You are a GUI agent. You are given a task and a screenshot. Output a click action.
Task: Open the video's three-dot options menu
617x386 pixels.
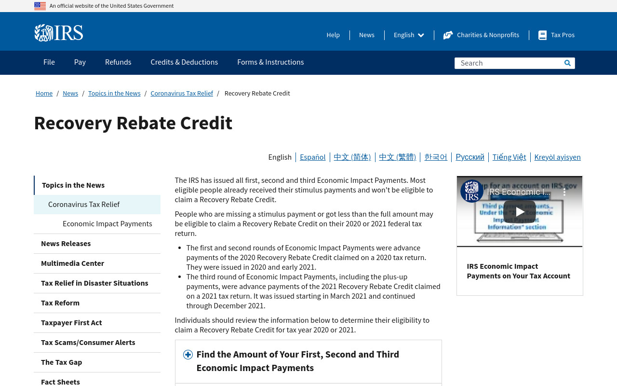(564, 192)
